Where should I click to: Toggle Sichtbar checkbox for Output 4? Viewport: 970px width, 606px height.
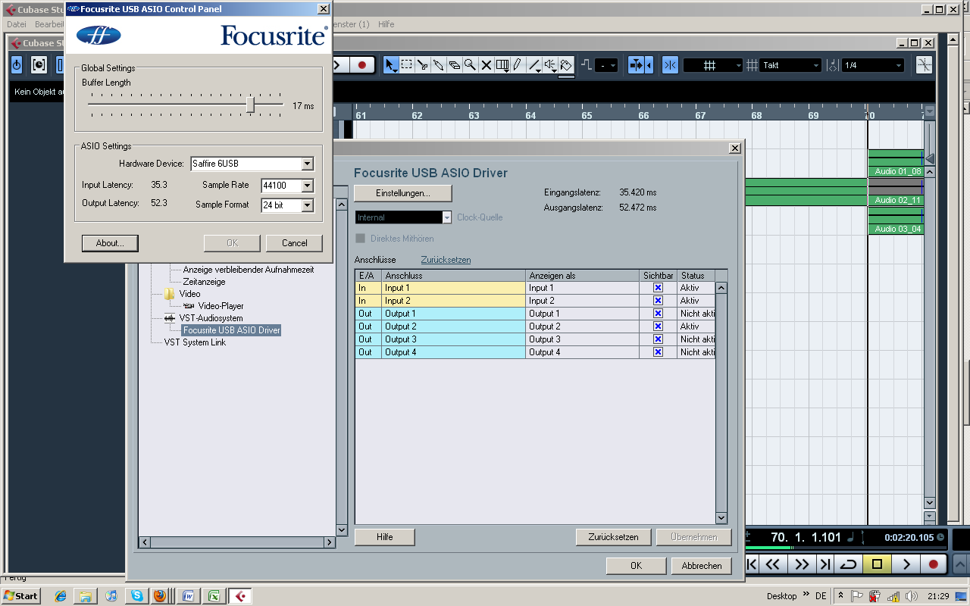click(x=658, y=352)
